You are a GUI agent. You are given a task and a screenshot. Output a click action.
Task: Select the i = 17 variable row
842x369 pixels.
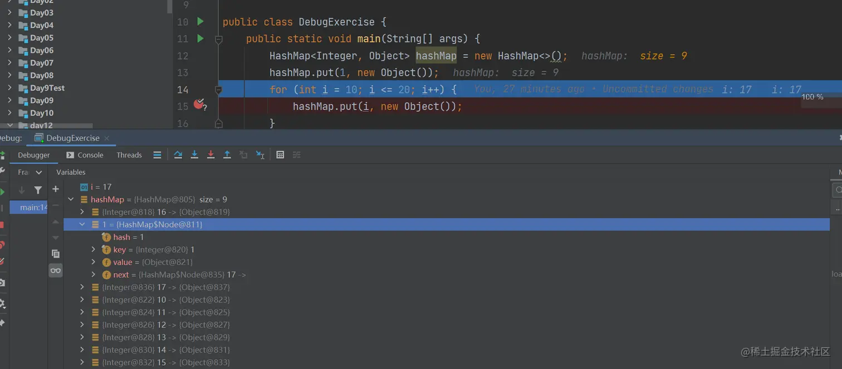click(x=95, y=187)
